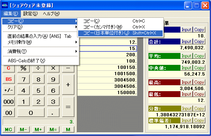Click the percent % key
This screenshot has width=211, height=136.
point(23,69)
